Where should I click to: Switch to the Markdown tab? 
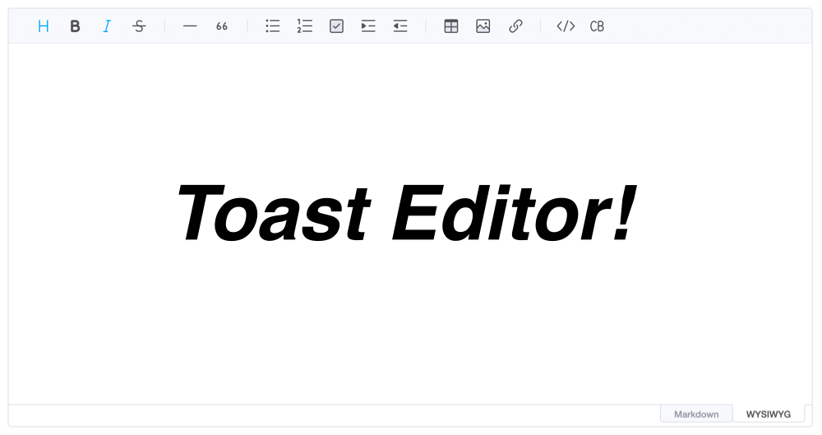click(696, 414)
